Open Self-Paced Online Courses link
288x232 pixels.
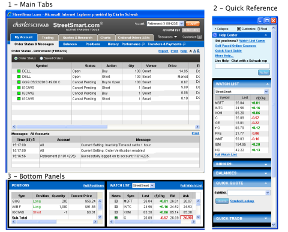[x=236, y=46]
